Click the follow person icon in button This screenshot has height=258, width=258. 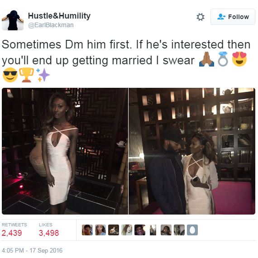pyautogui.click(x=221, y=17)
